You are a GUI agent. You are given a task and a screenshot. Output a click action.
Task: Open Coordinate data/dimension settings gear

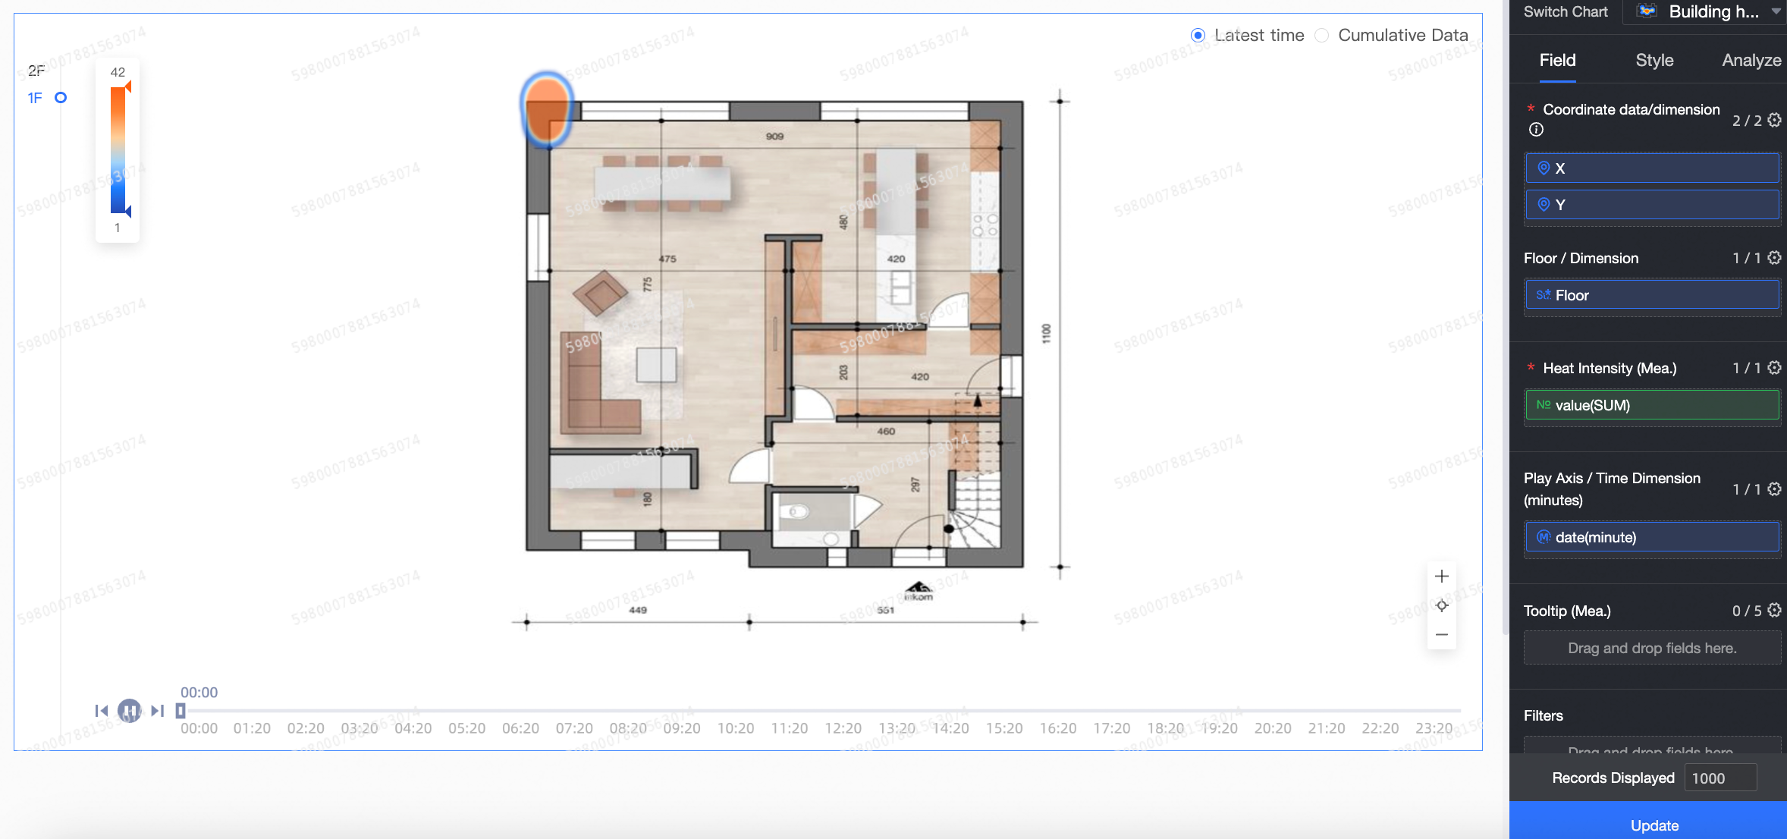[1774, 120]
